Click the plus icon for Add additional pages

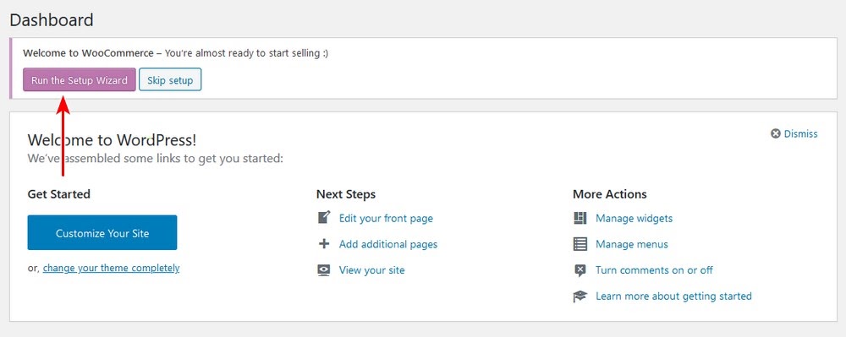pyautogui.click(x=324, y=244)
